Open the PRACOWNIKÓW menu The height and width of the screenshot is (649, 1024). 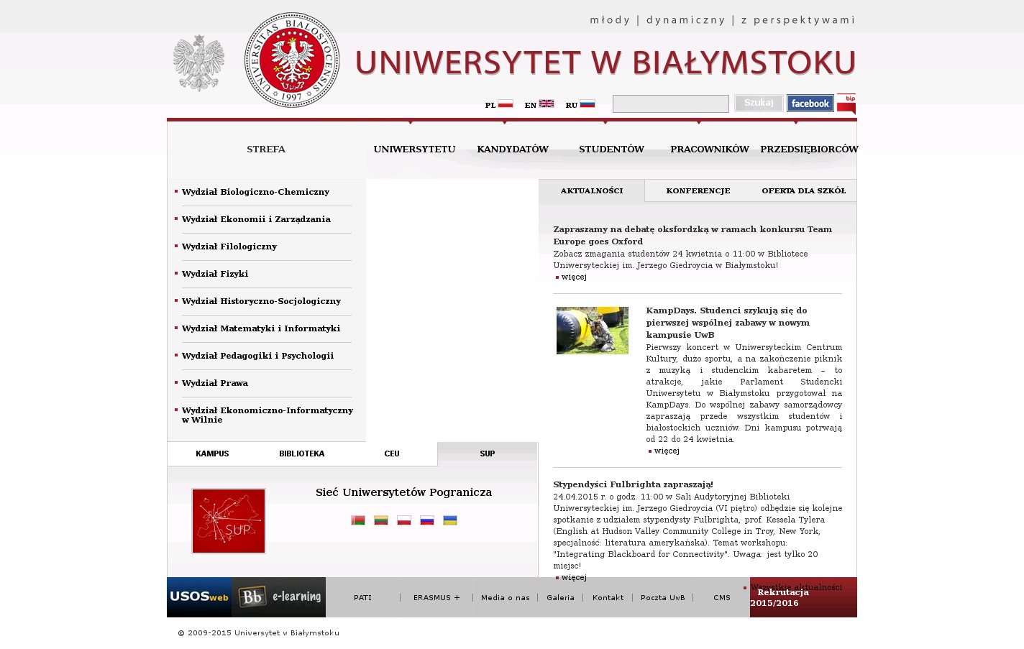point(710,149)
